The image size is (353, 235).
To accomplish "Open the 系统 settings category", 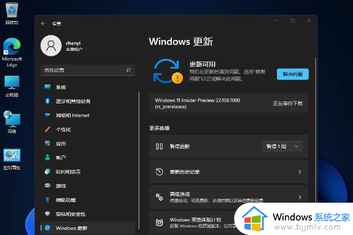I will click(x=88, y=87).
